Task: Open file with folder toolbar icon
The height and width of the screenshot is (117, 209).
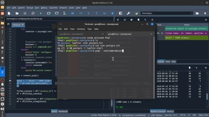Action: 17,13
